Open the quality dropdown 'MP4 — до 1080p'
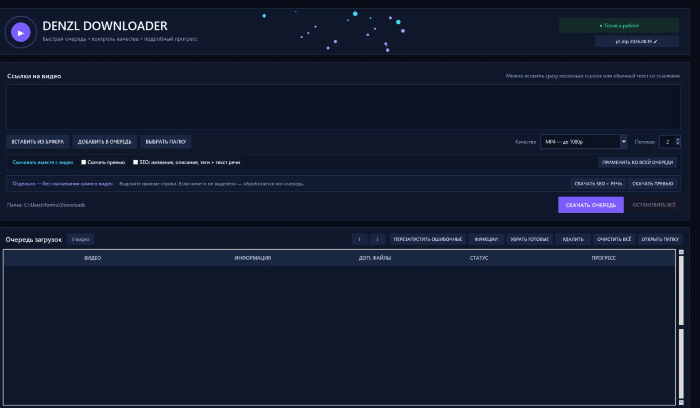 click(x=580, y=142)
